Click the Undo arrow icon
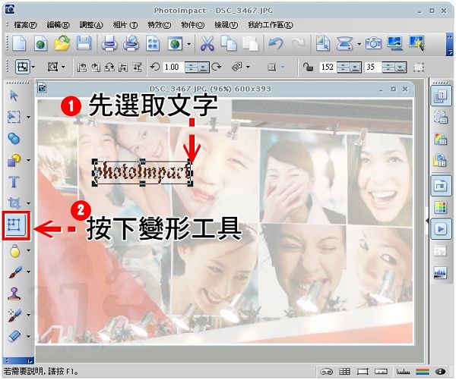Image resolution: width=456 pixels, height=380 pixels. click(x=275, y=43)
